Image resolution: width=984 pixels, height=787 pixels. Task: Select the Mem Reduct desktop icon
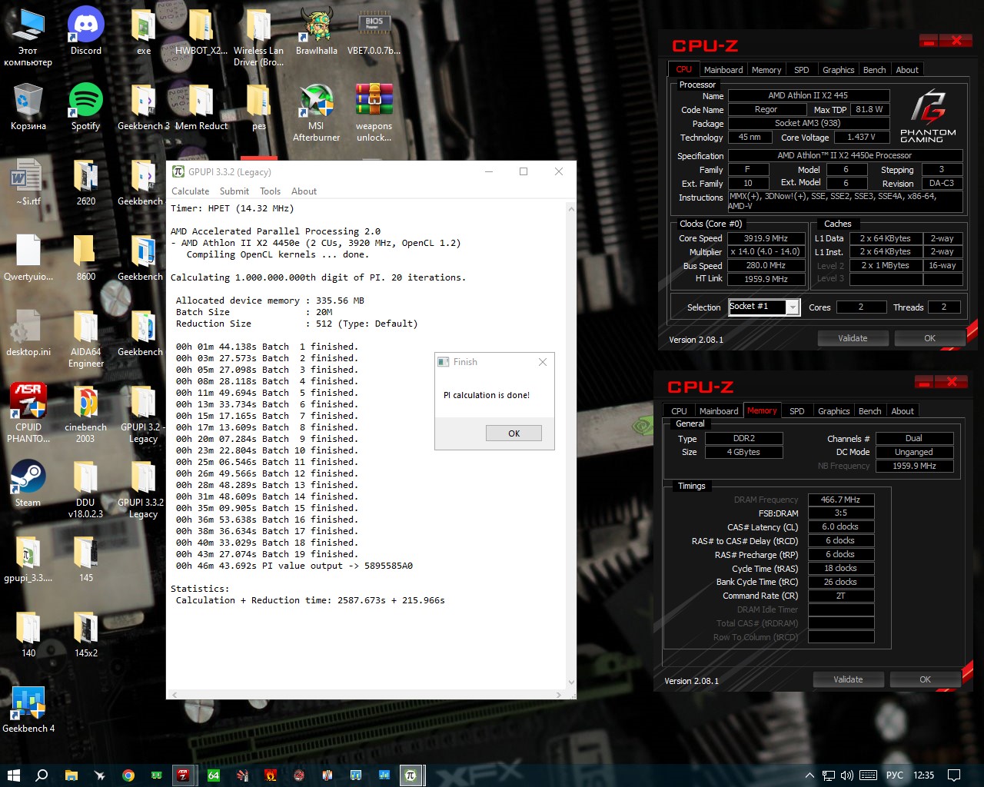pos(201,106)
